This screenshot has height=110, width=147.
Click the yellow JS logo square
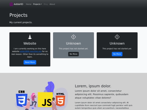pyautogui.click(x=45, y=100)
